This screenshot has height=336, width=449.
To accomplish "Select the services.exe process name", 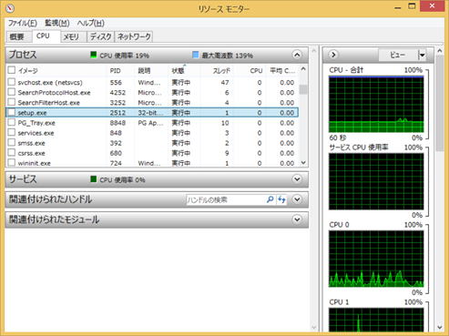I will click(x=36, y=133).
